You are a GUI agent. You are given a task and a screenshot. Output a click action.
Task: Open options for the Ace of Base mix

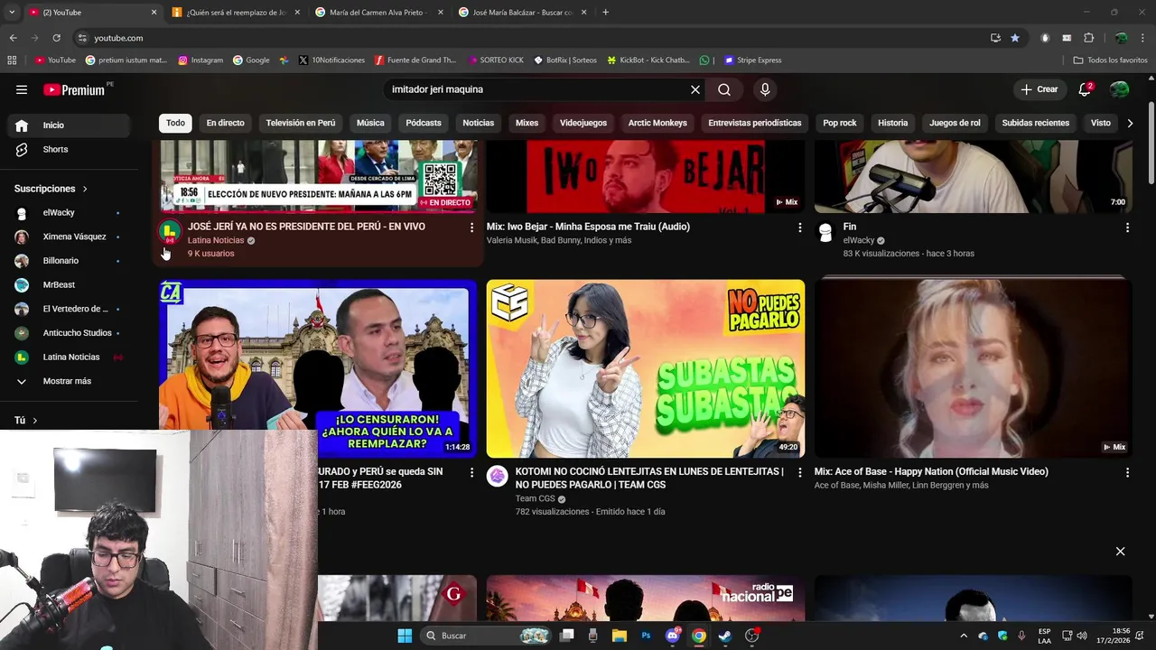click(1127, 472)
